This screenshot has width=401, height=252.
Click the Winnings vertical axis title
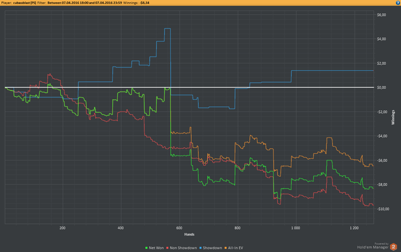393,117
